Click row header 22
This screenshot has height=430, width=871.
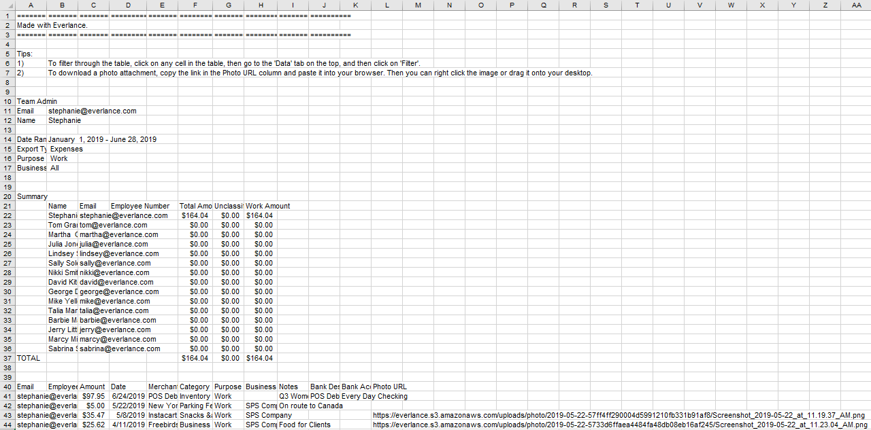coord(7,215)
